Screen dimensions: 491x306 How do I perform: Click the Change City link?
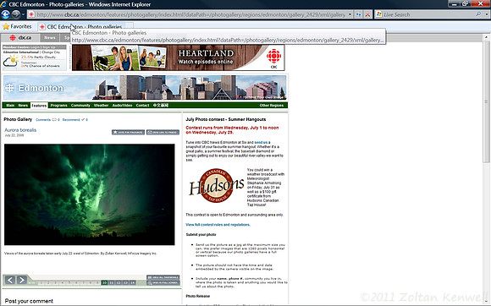click(51, 52)
